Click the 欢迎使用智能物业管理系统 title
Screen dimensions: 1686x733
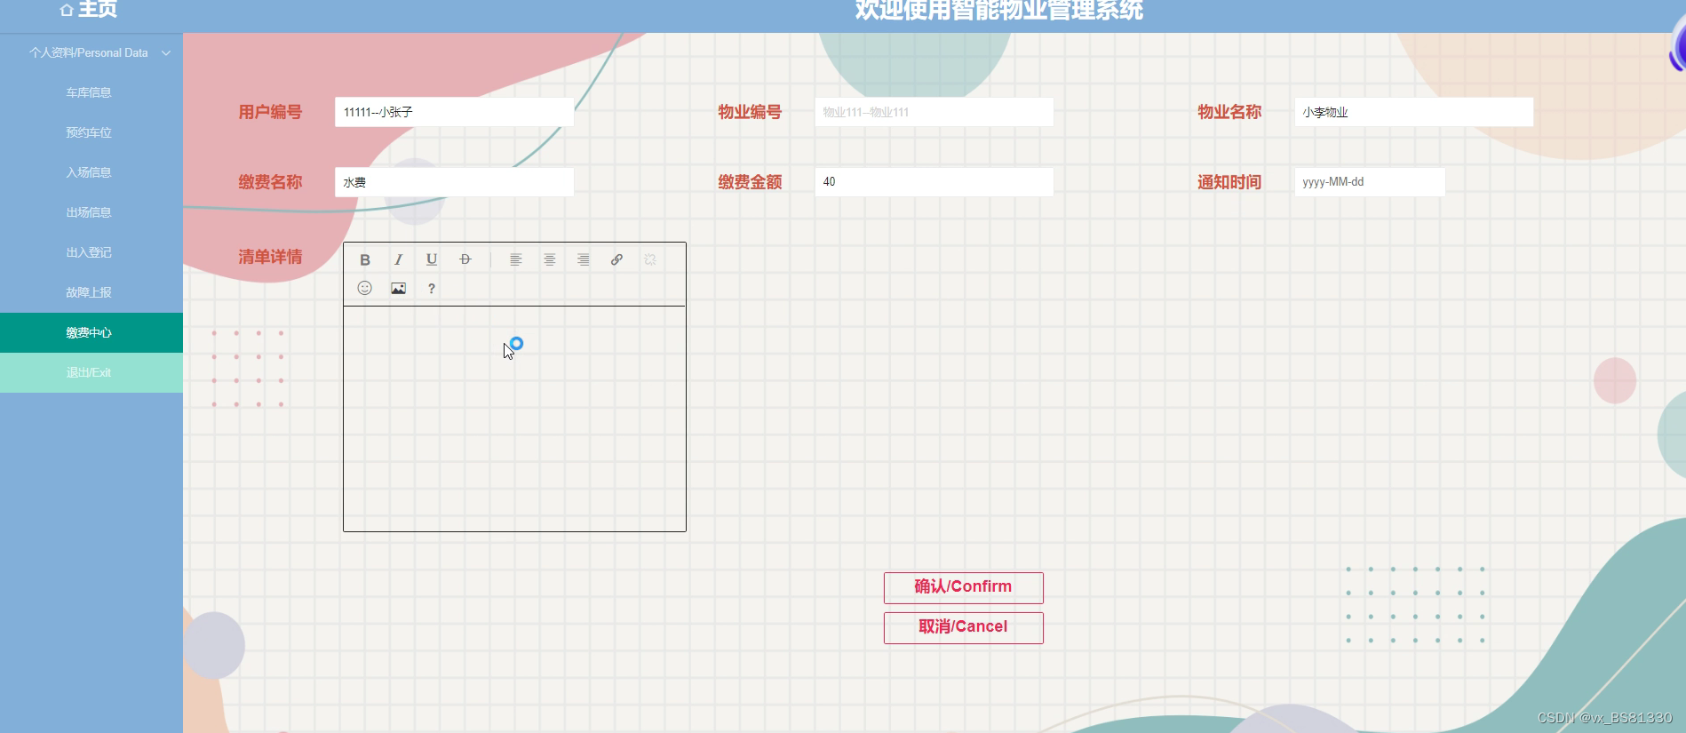tap(999, 10)
